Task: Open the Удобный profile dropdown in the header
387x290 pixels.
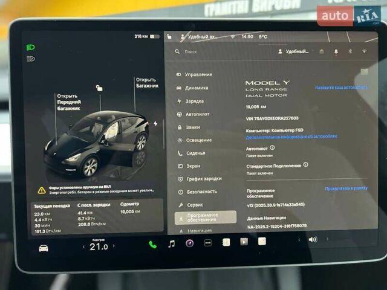Action: tap(293, 51)
